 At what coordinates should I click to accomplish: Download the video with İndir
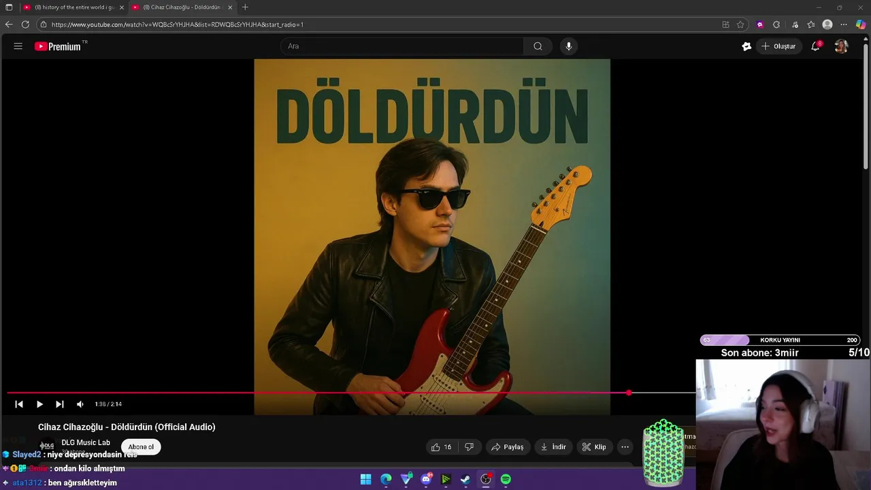[x=553, y=447]
